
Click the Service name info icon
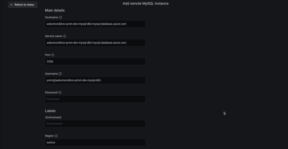[x=64, y=36]
